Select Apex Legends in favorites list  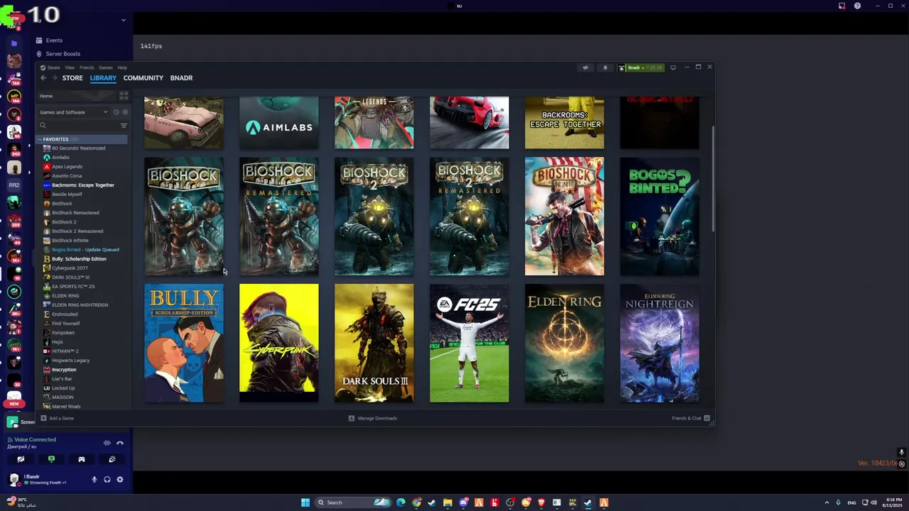(67, 167)
